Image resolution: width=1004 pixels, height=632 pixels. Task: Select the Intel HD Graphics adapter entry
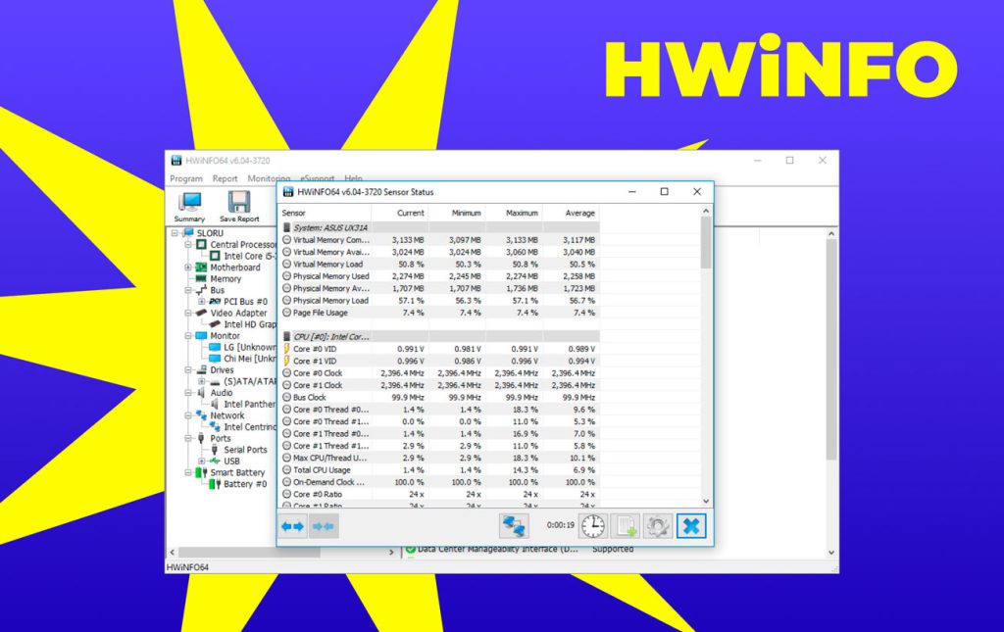(x=249, y=324)
